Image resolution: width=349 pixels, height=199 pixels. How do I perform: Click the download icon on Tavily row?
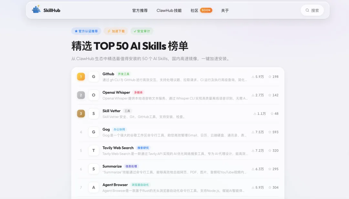tap(253, 151)
